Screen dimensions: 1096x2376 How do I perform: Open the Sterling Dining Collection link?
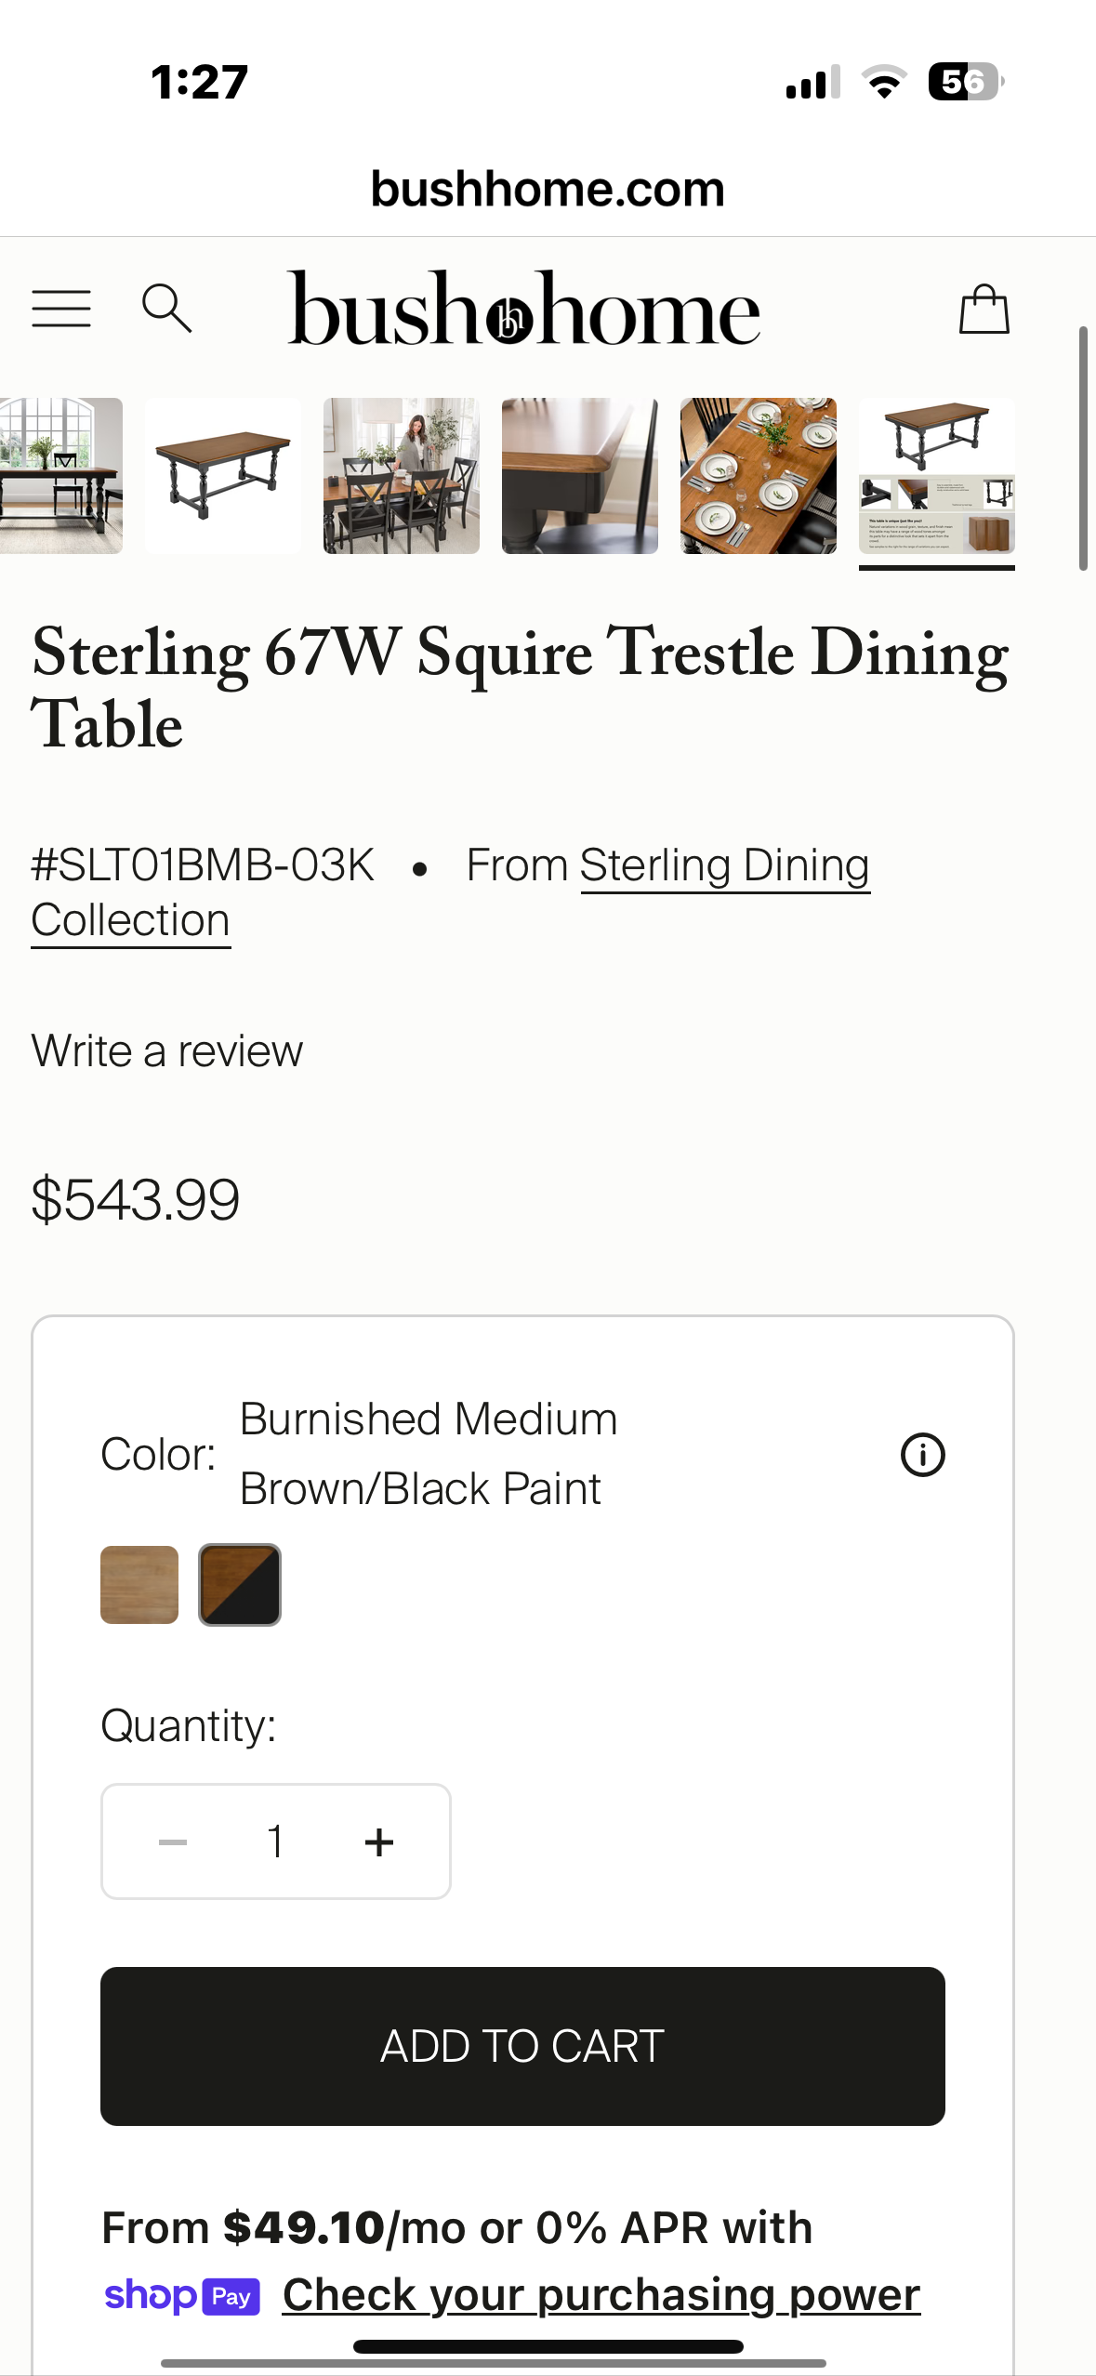coord(724,866)
